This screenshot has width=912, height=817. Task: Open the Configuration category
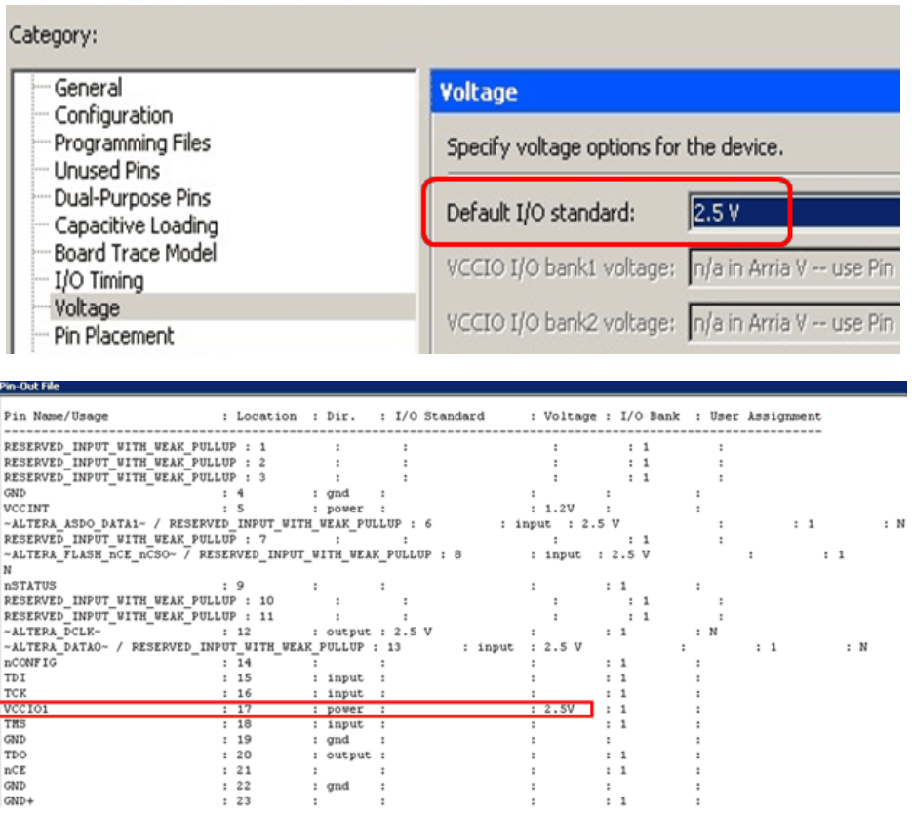pyautogui.click(x=113, y=115)
